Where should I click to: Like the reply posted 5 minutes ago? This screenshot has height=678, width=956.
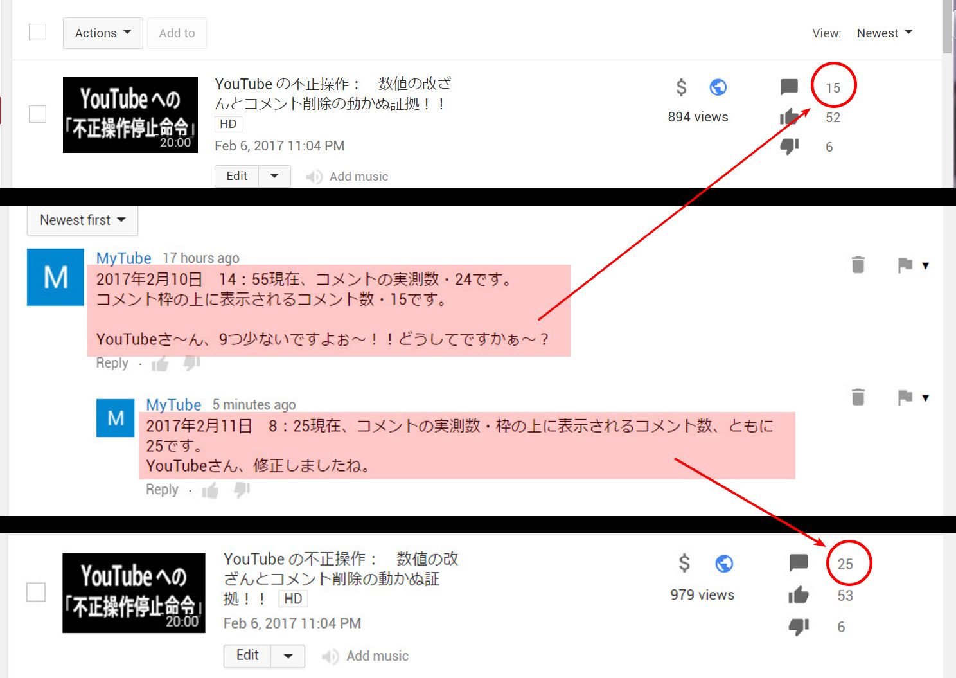[x=210, y=491]
